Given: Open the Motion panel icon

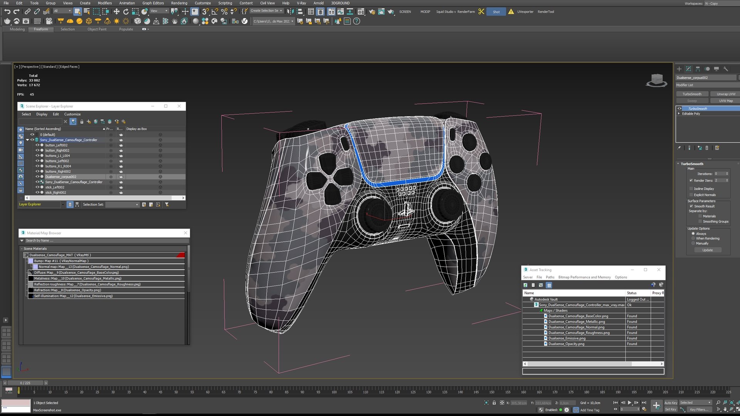Looking at the screenshot, I should [707, 69].
